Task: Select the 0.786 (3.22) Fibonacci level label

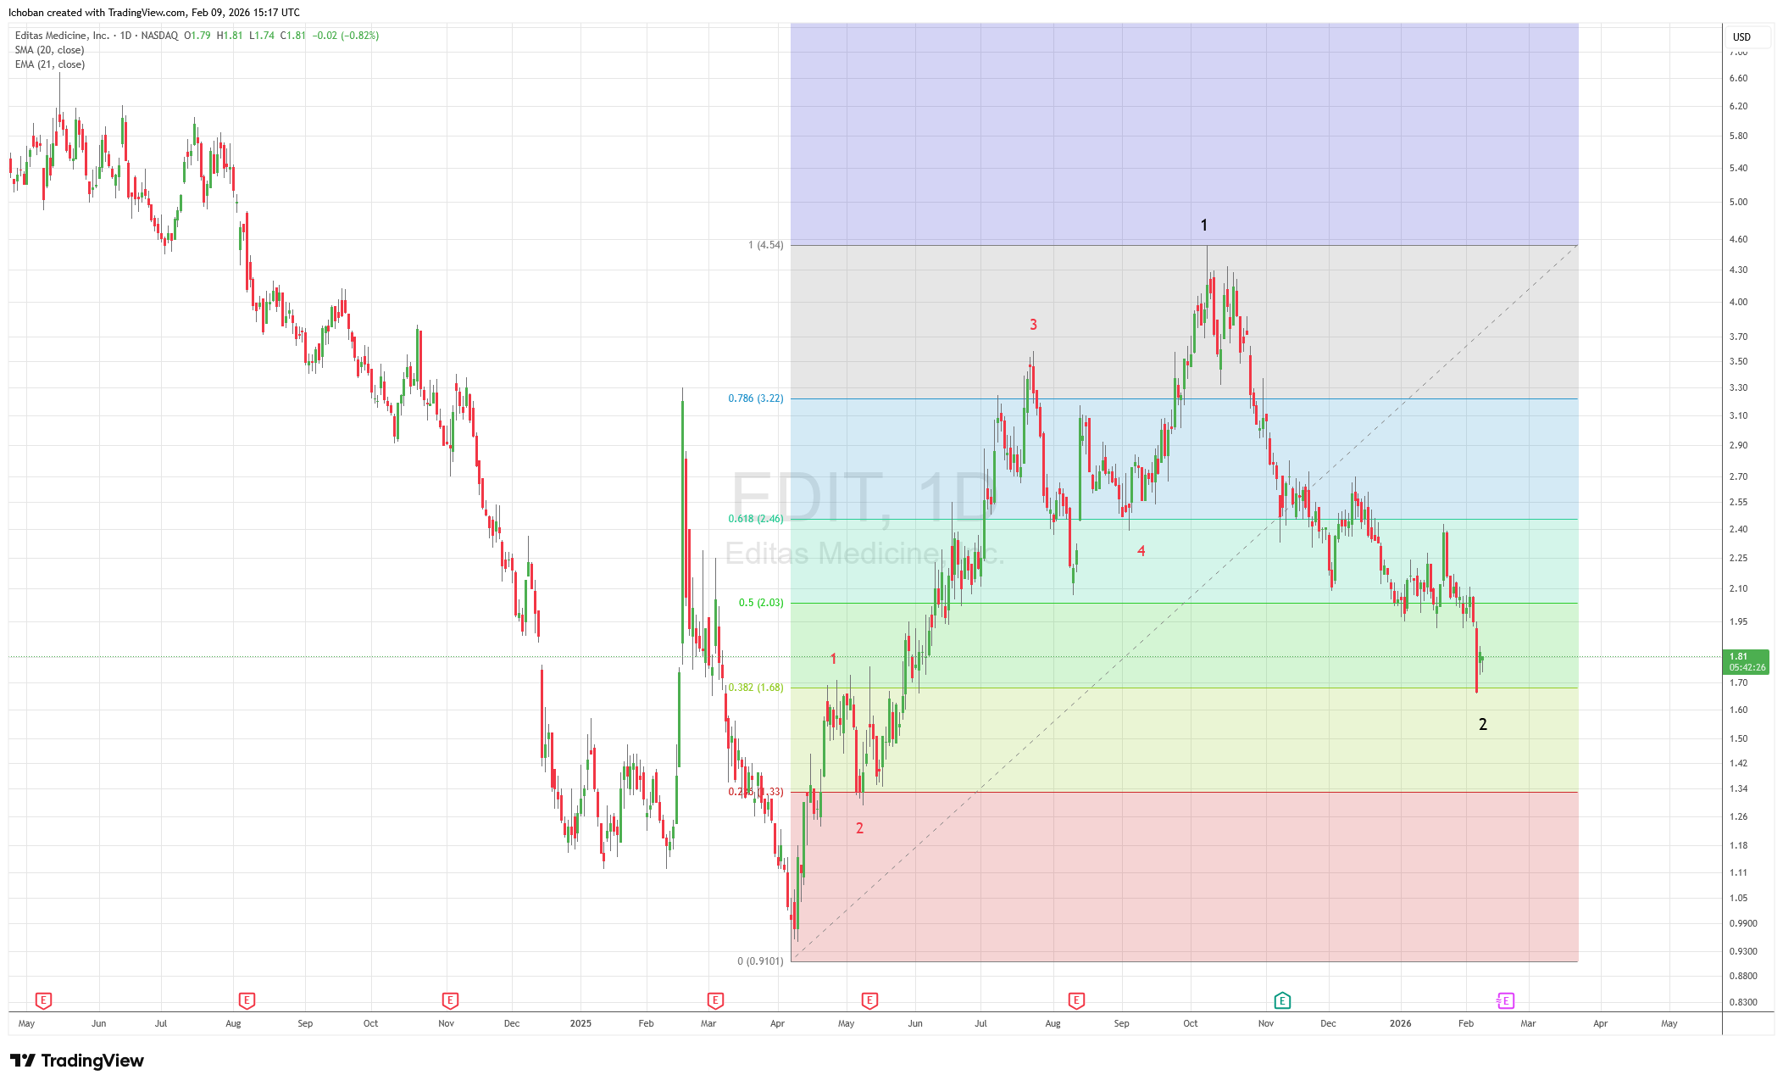Action: (756, 398)
